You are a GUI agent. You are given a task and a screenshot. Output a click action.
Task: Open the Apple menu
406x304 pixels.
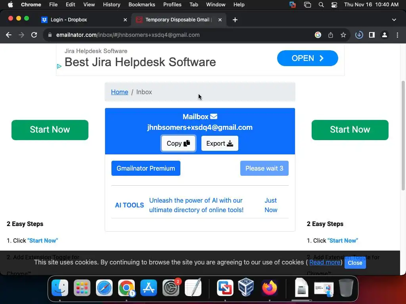click(x=10, y=5)
